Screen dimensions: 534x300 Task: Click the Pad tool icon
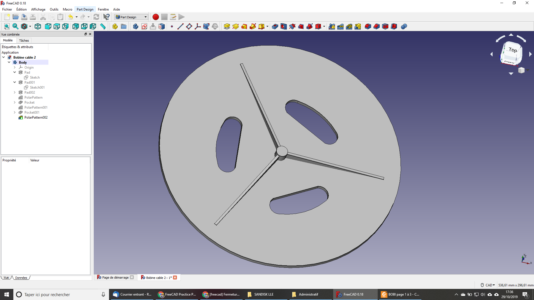click(227, 26)
